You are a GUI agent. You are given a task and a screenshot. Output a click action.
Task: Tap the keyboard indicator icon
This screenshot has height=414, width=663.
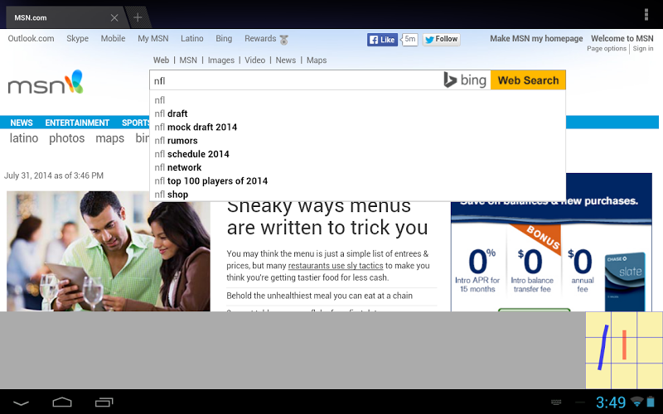(556, 402)
